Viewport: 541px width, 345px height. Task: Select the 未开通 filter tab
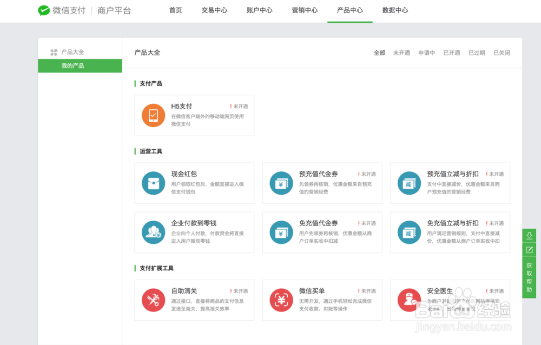tap(401, 52)
